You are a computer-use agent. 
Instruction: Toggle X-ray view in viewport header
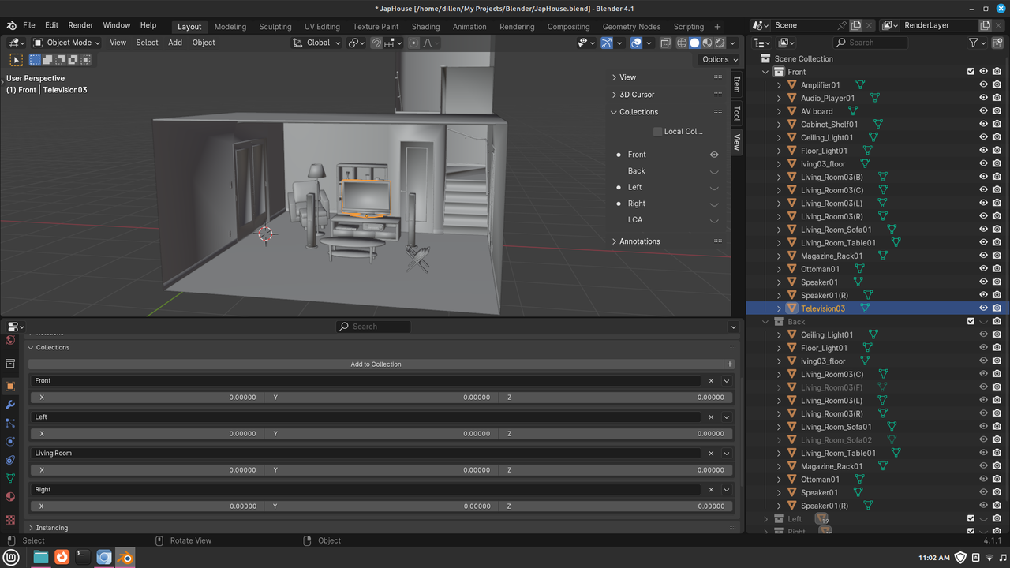665,43
